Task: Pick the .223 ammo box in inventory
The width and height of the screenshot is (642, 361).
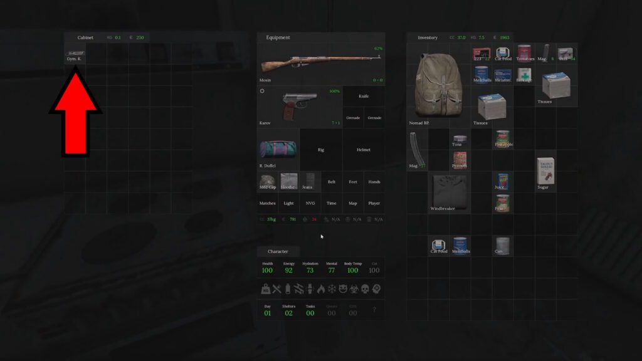Action: 481,54
